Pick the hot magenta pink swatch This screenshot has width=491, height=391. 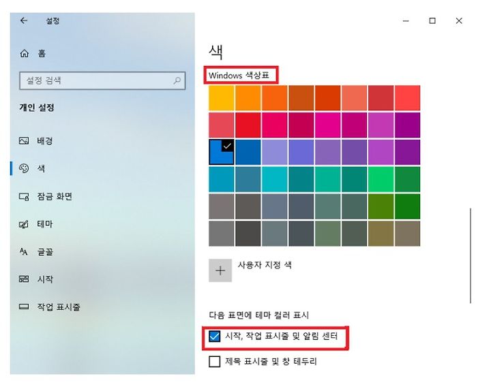327,125
